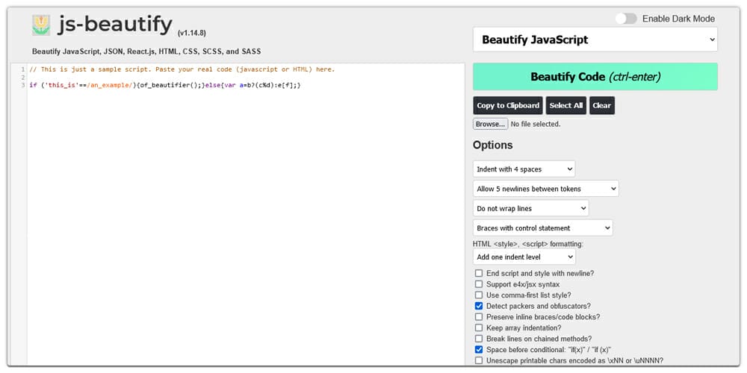The image size is (747, 373).
Task: Click the if statement code on line 3
Action: point(165,85)
